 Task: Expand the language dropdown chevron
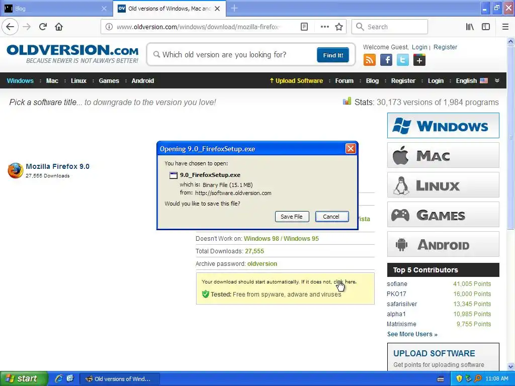pos(497,80)
